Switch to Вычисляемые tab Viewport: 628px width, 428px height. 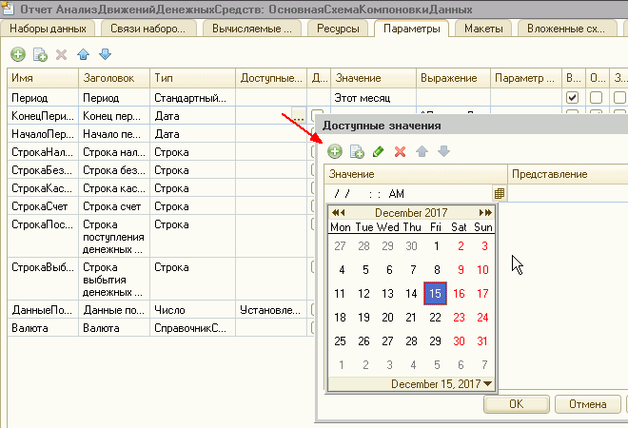(x=252, y=29)
